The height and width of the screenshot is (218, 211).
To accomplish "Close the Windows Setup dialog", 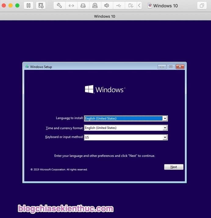I will pyautogui.click(x=180, y=67).
